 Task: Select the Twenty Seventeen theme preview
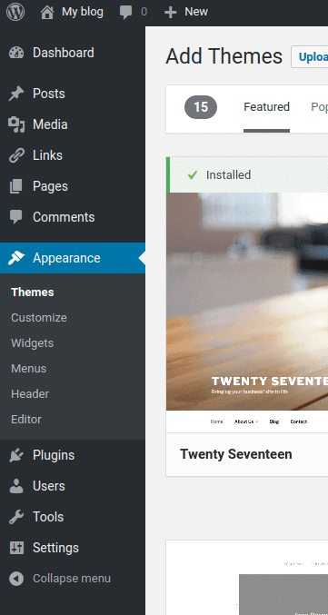pyautogui.click(x=247, y=312)
